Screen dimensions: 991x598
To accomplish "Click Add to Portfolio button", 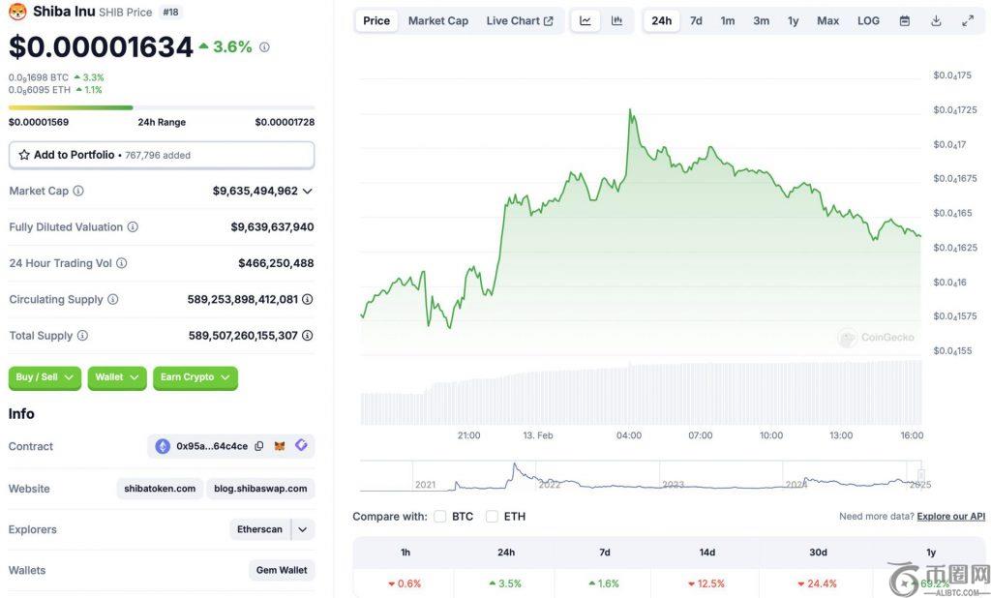I will pyautogui.click(x=162, y=155).
